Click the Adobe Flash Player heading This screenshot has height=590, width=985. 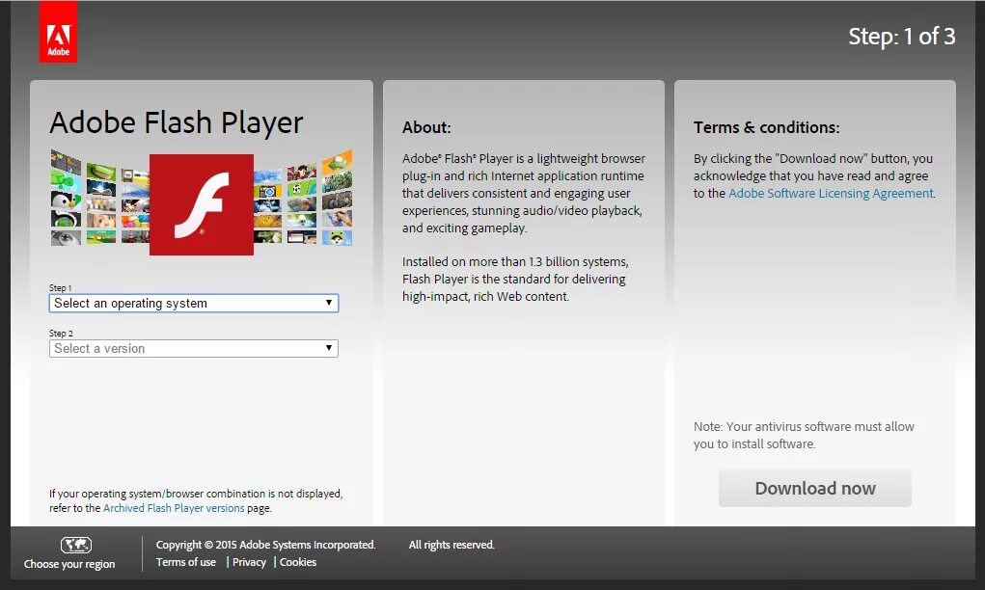[177, 123]
